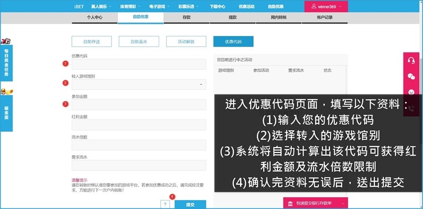Click the 流水倍数 field
This screenshot has width=423, height=209.
[x=139, y=145]
